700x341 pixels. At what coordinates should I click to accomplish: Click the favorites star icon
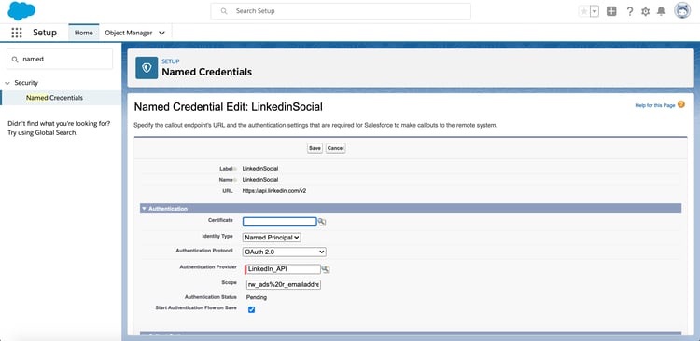pos(584,11)
